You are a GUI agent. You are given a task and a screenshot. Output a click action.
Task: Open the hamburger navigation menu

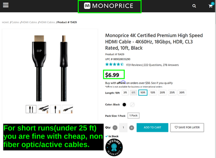tap(5, 5)
